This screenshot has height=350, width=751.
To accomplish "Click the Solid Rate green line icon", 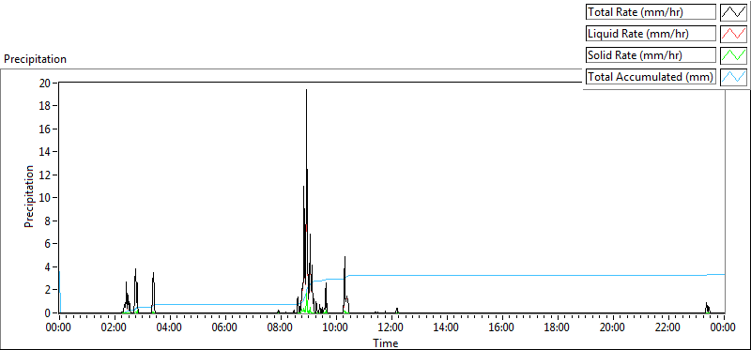I will coord(733,55).
